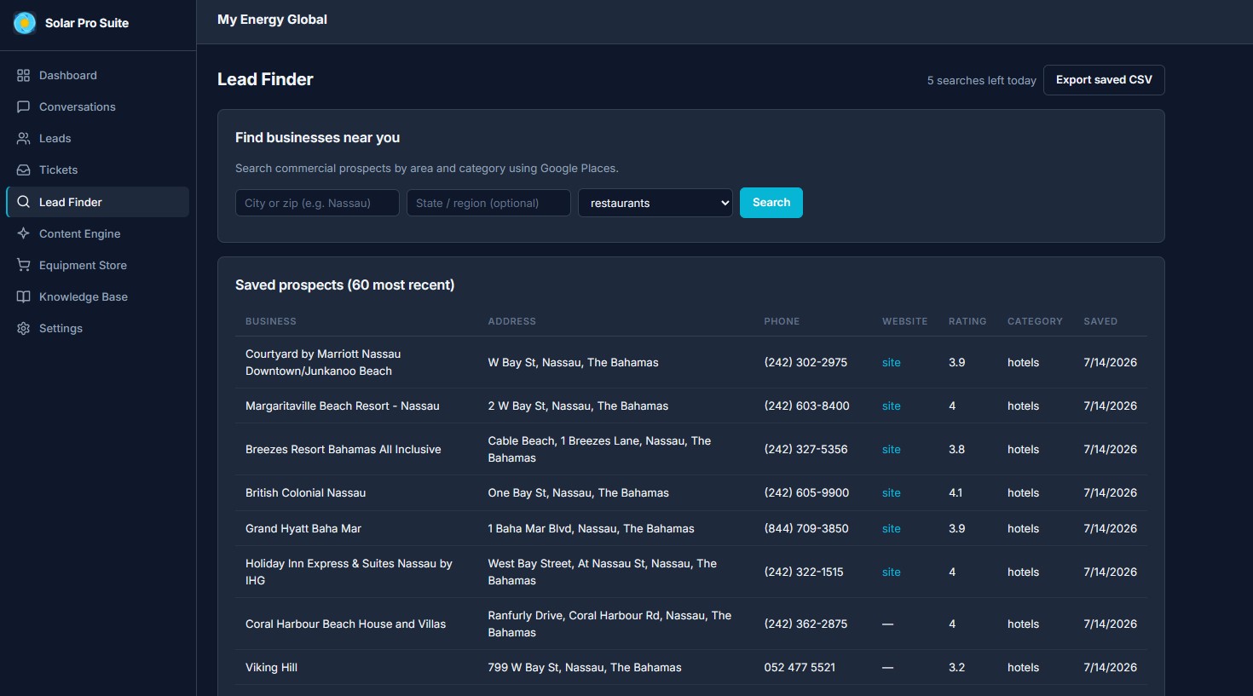Open the Leads section

pyautogui.click(x=97, y=138)
